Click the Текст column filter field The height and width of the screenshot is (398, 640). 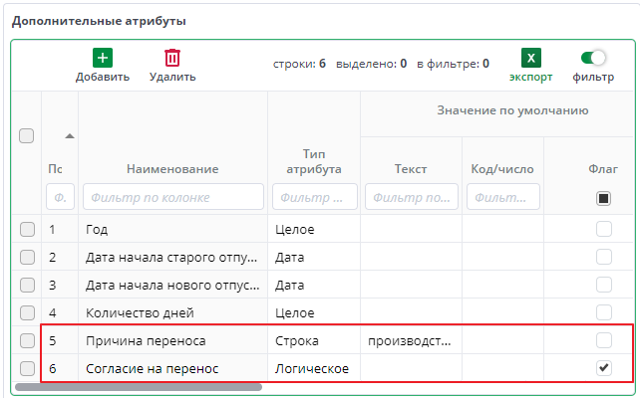[411, 197]
